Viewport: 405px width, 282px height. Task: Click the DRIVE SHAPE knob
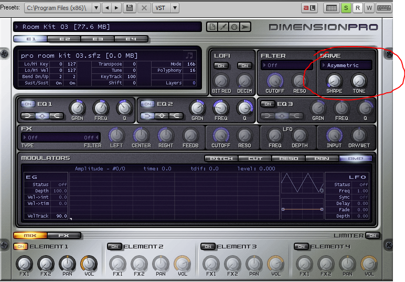point(334,81)
